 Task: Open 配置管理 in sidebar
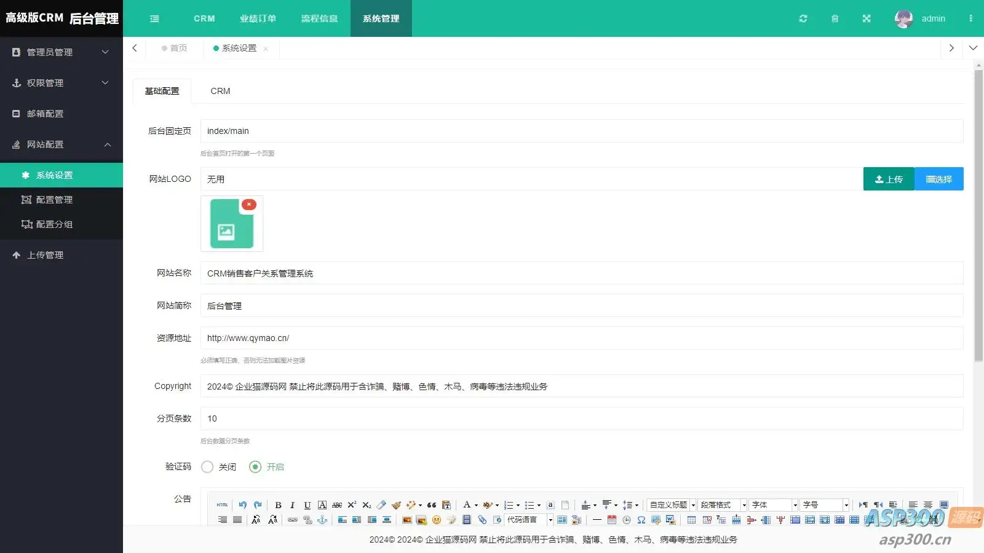click(61, 200)
